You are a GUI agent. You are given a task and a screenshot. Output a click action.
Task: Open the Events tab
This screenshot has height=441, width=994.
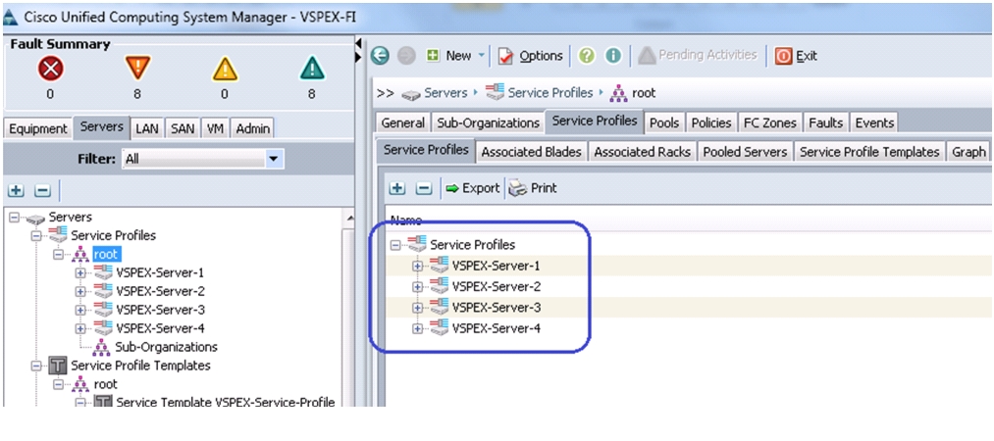point(874,122)
